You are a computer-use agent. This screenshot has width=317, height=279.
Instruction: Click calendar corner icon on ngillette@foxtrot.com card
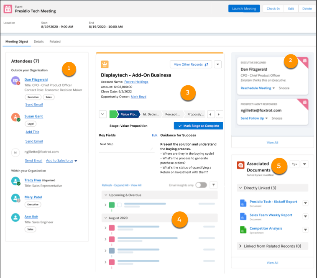[305, 102]
